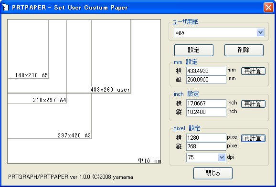Click the 単位 mm label in preview
This screenshot has height=187, width=276.
[149, 161]
